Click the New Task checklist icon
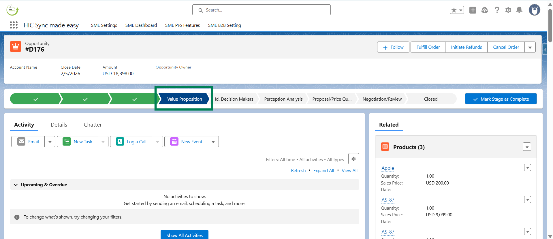 [67, 142]
